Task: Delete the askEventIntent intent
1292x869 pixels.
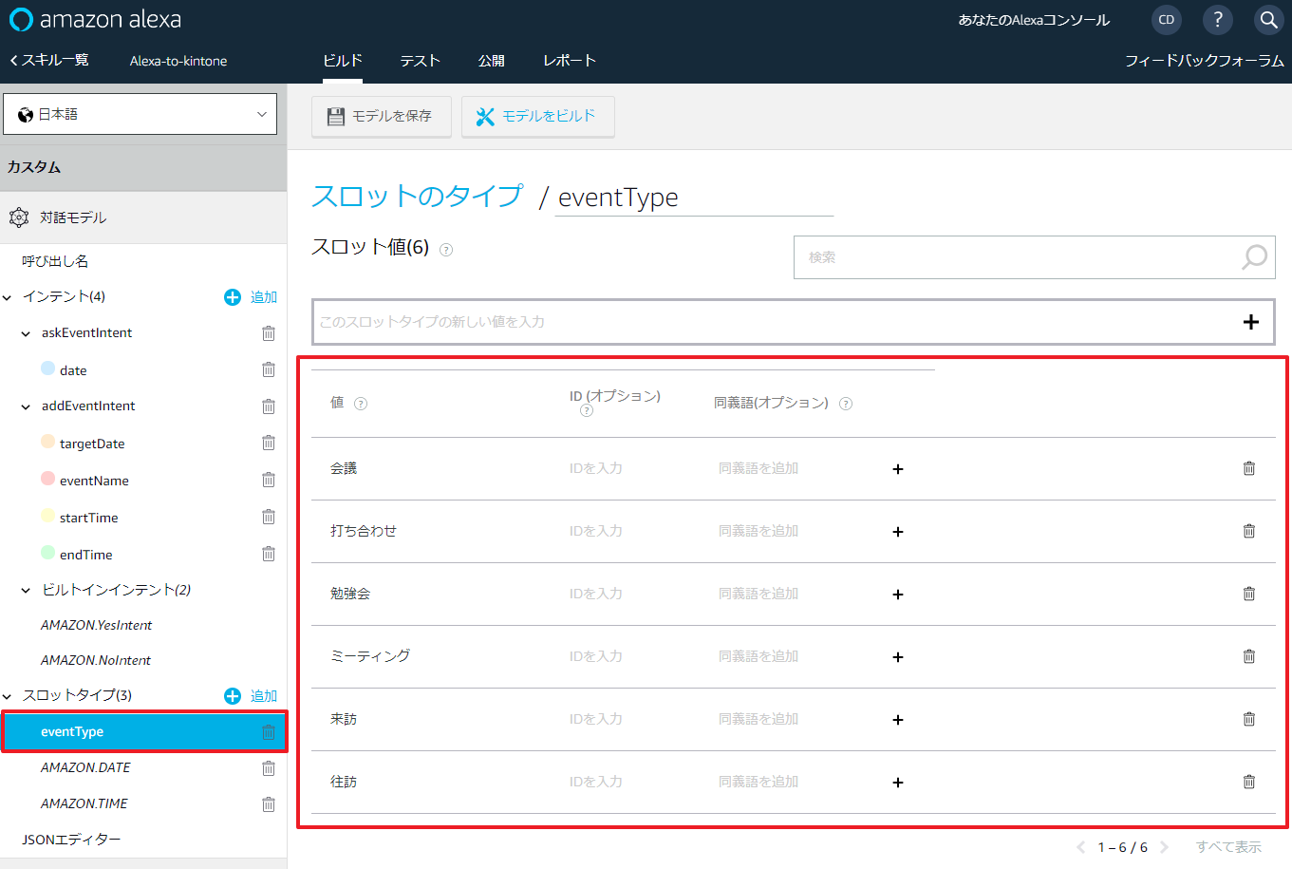Action: tap(269, 333)
